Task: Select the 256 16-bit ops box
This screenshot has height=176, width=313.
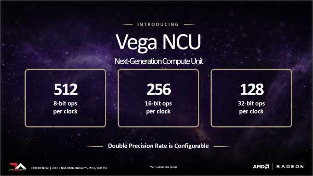Action: 158,98
